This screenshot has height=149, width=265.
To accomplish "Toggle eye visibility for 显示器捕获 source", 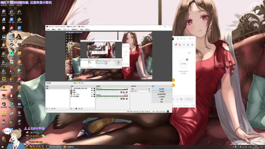I will (92, 96).
